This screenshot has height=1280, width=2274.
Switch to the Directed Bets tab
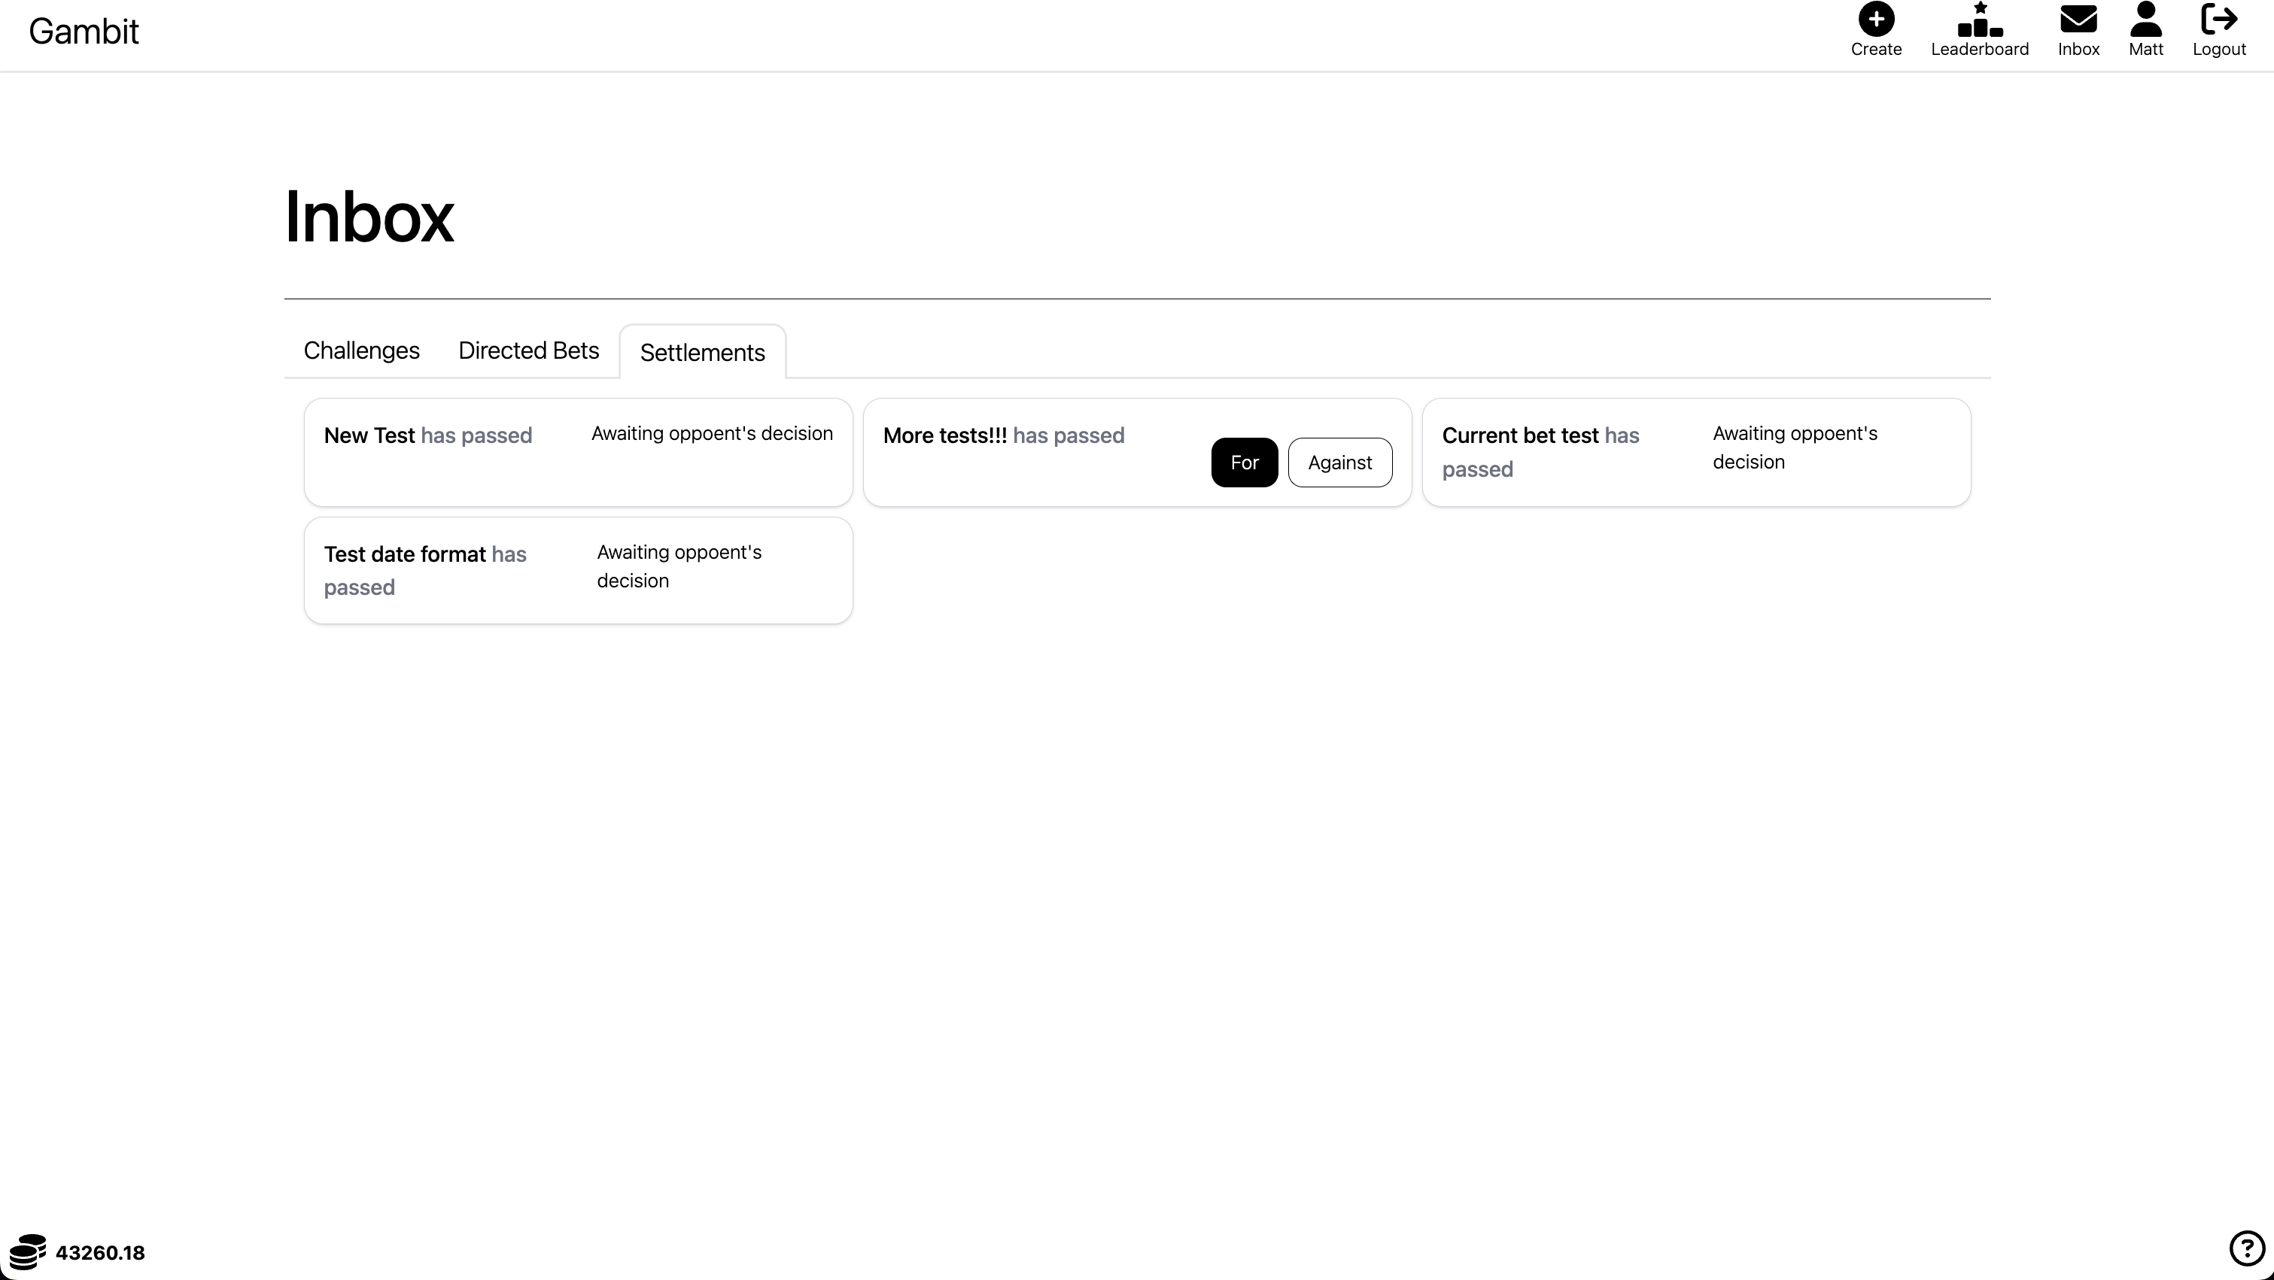tap(528, 350)
